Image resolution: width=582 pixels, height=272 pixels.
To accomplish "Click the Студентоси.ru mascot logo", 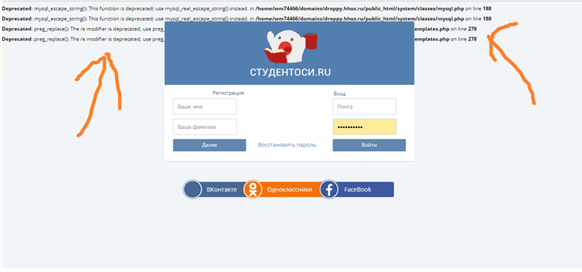I will [291, 46].
